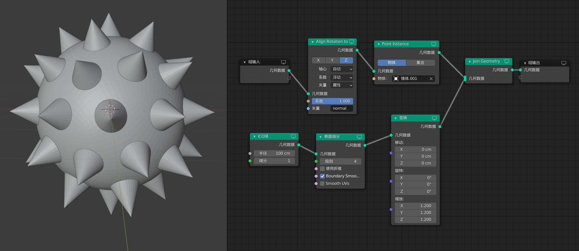579x251 pixels.
Task: Click the normal vector attribute field
Action: (341, 109)
